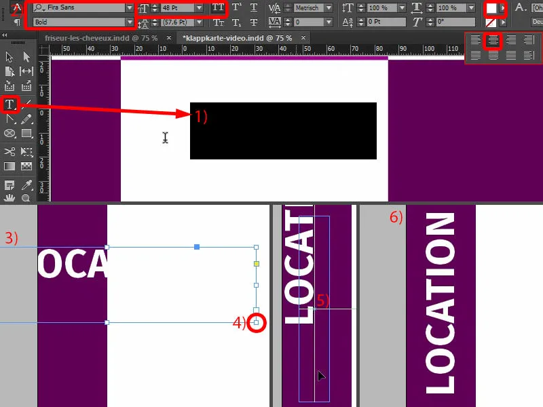Image resolution: width=543 pixels, height=407 pixels.
Task: Open the 48 Pt font size dropdown
Action: (x=199, y=7)
